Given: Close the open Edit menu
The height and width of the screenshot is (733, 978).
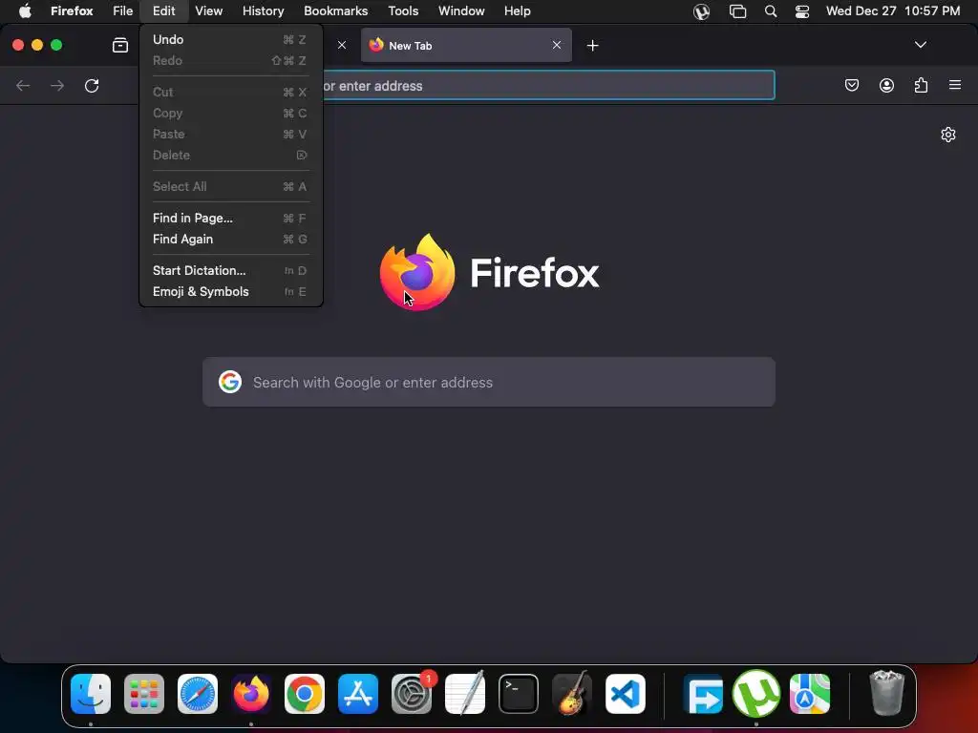Looking at the screenshot, I should pos(164,11).
